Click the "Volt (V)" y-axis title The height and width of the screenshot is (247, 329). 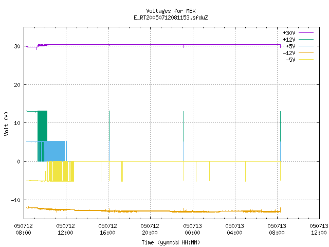6,124
